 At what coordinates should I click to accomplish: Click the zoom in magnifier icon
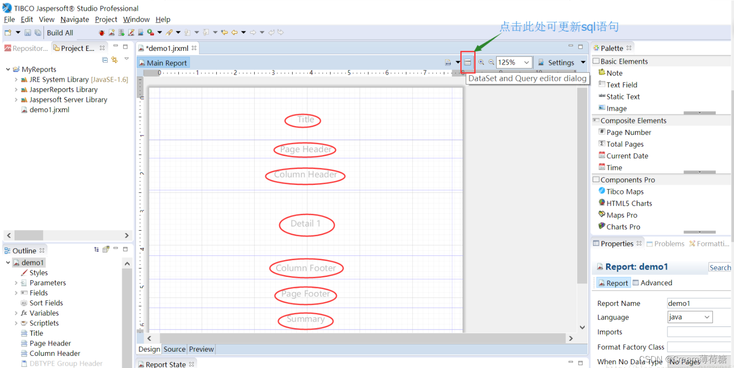coord(481,62)
